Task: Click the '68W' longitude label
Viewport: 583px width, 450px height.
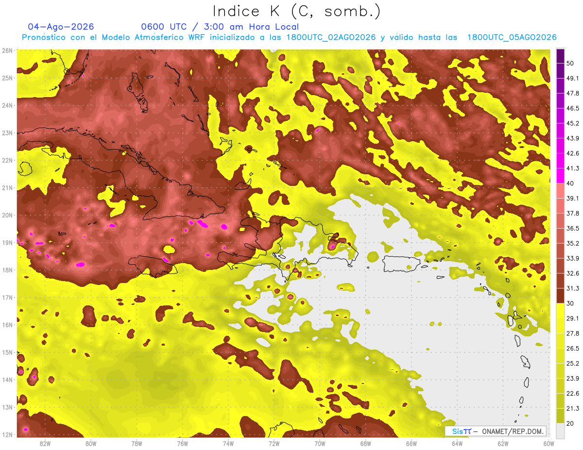Action: click(366, 444)
